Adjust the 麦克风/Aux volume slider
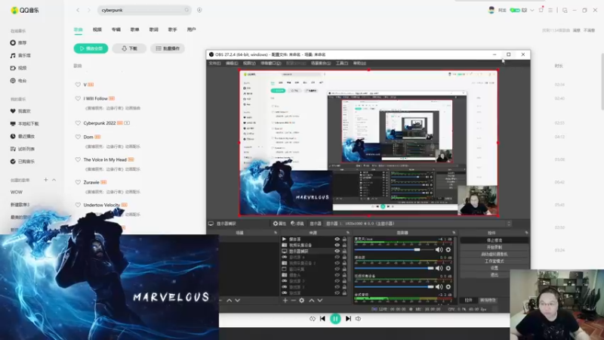Screen dimensions: 604x340 pyautogui.click(x=394, y=250)
